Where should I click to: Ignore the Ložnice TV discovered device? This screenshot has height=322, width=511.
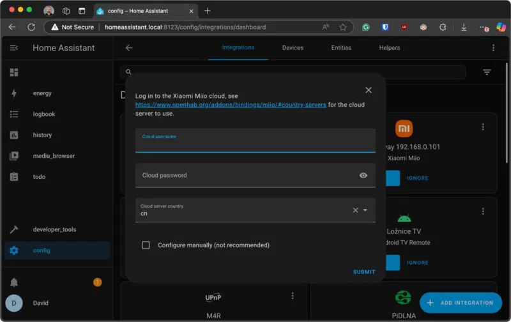tap(418, 263)
